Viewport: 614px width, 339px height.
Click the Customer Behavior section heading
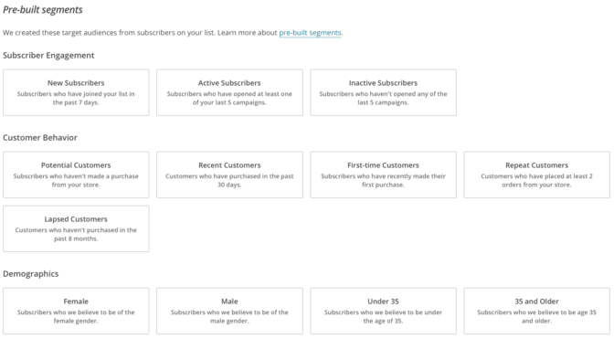coord(40,138)
